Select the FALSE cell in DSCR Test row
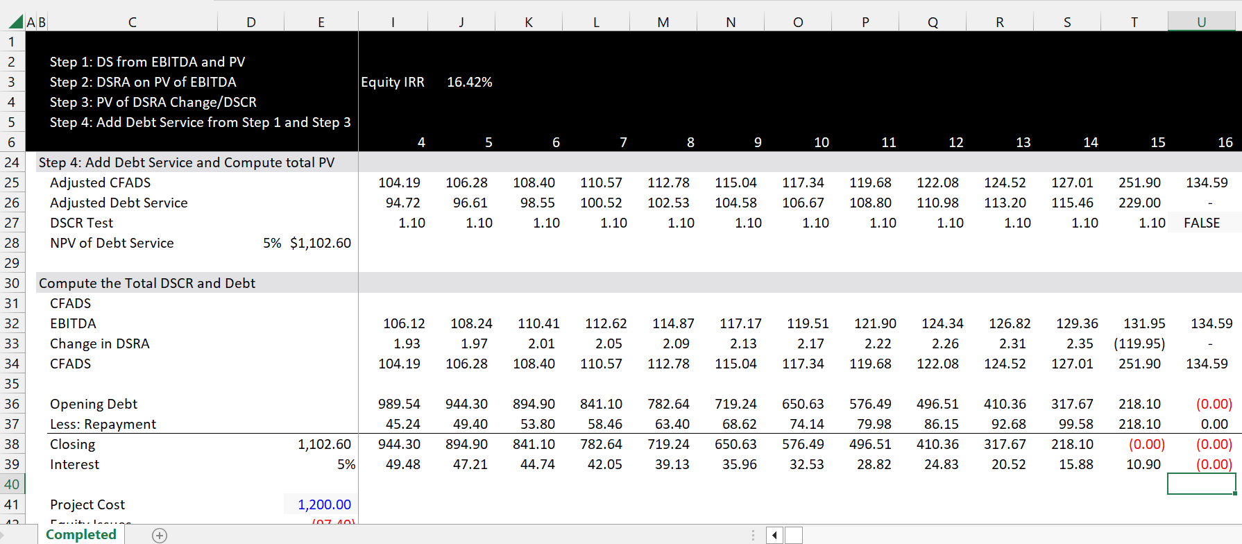Viewport: 1242px width, 544px height. (1201, 223)
